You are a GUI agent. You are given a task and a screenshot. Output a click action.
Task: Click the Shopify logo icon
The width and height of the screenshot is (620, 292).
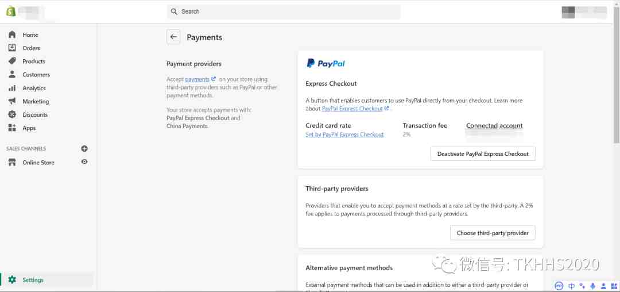point(11,11)
